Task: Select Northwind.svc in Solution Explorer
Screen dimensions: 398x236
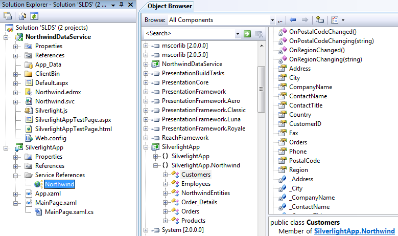Action: (55, 101)
